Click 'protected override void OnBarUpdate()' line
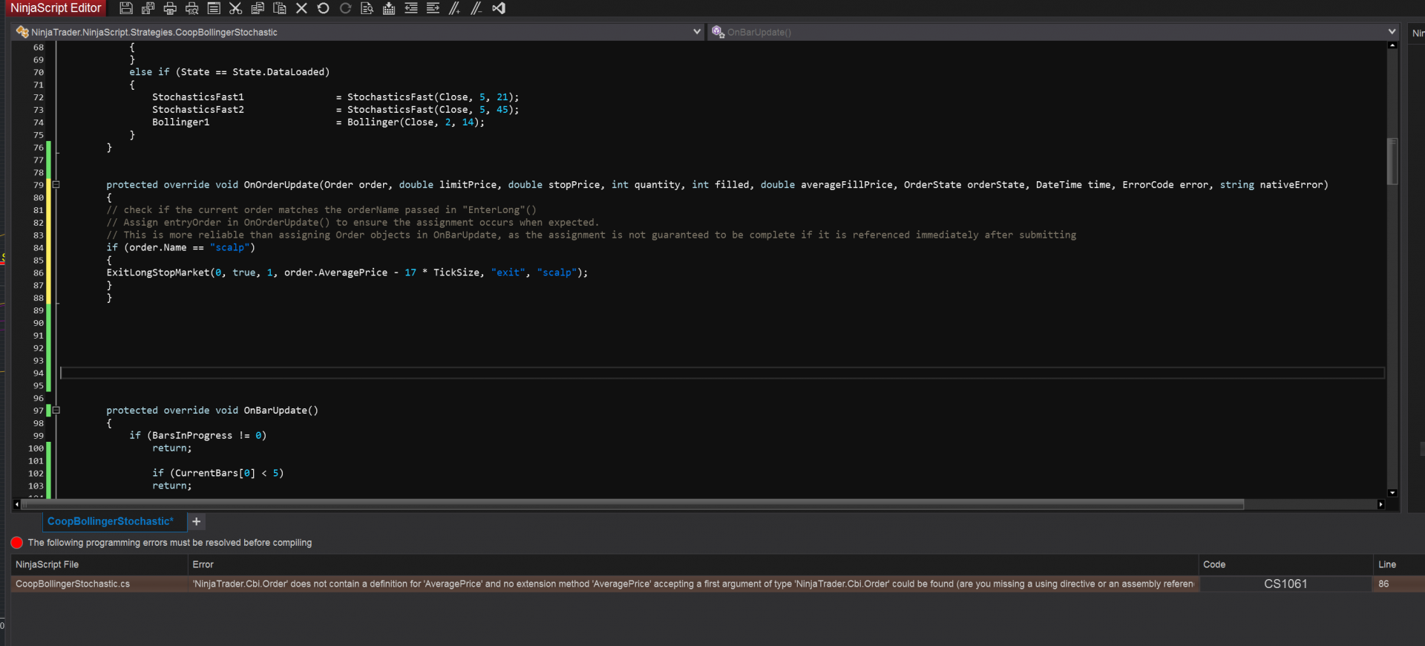The image size is (1425, 646). [212, 411]
